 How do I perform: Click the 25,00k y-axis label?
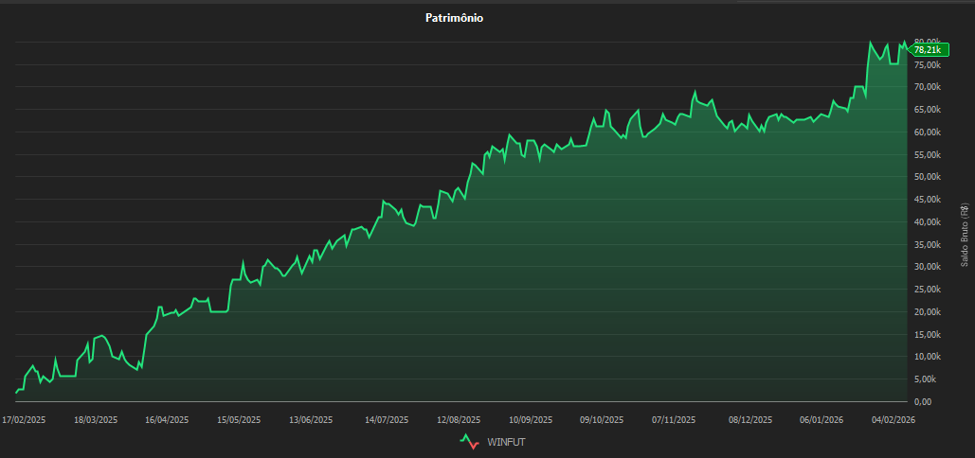pyautogui.click(x=928, y=290)
